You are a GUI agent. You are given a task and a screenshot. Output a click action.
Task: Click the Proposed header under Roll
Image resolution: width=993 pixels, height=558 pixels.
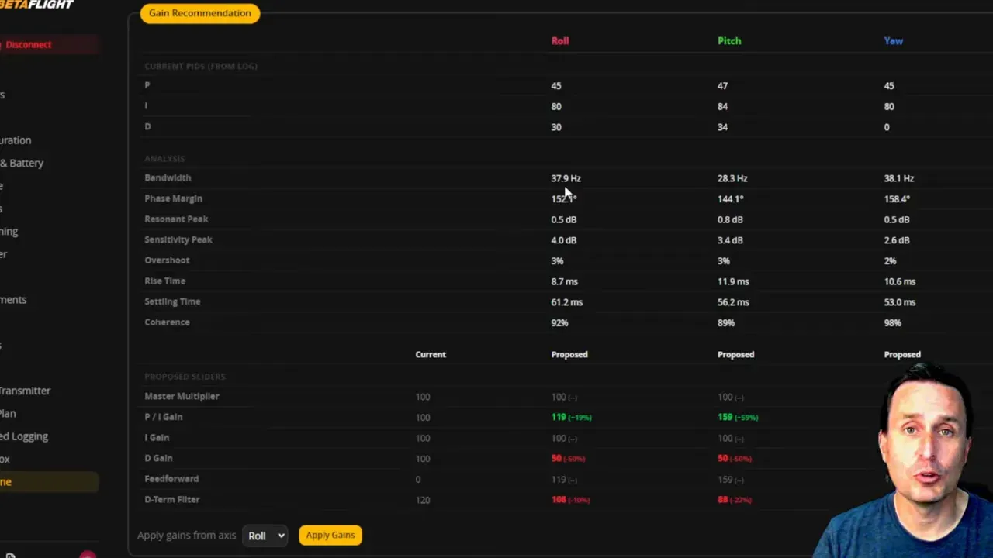[x=569, y=354]
